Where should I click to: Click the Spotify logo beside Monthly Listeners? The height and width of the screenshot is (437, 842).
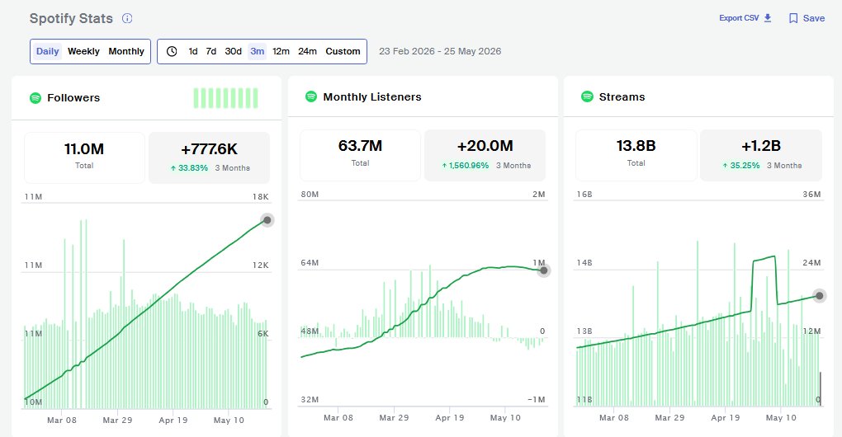click(311, 96)
